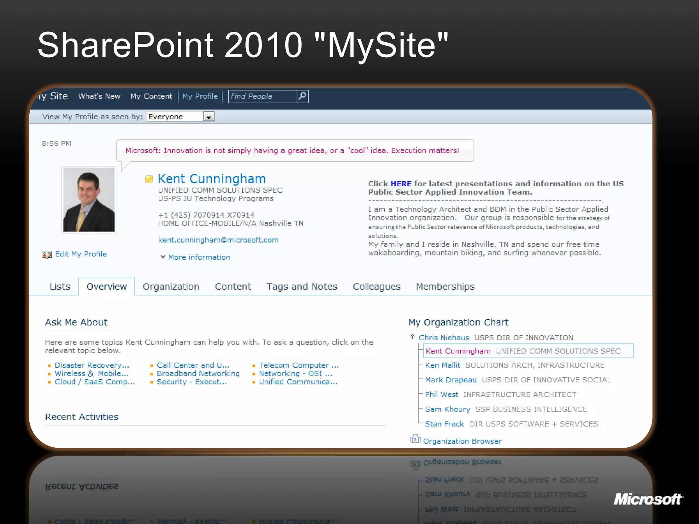This screenshot has height=524, width=699.
Task: Open the Memberships tab
Action: pos(445,287)
